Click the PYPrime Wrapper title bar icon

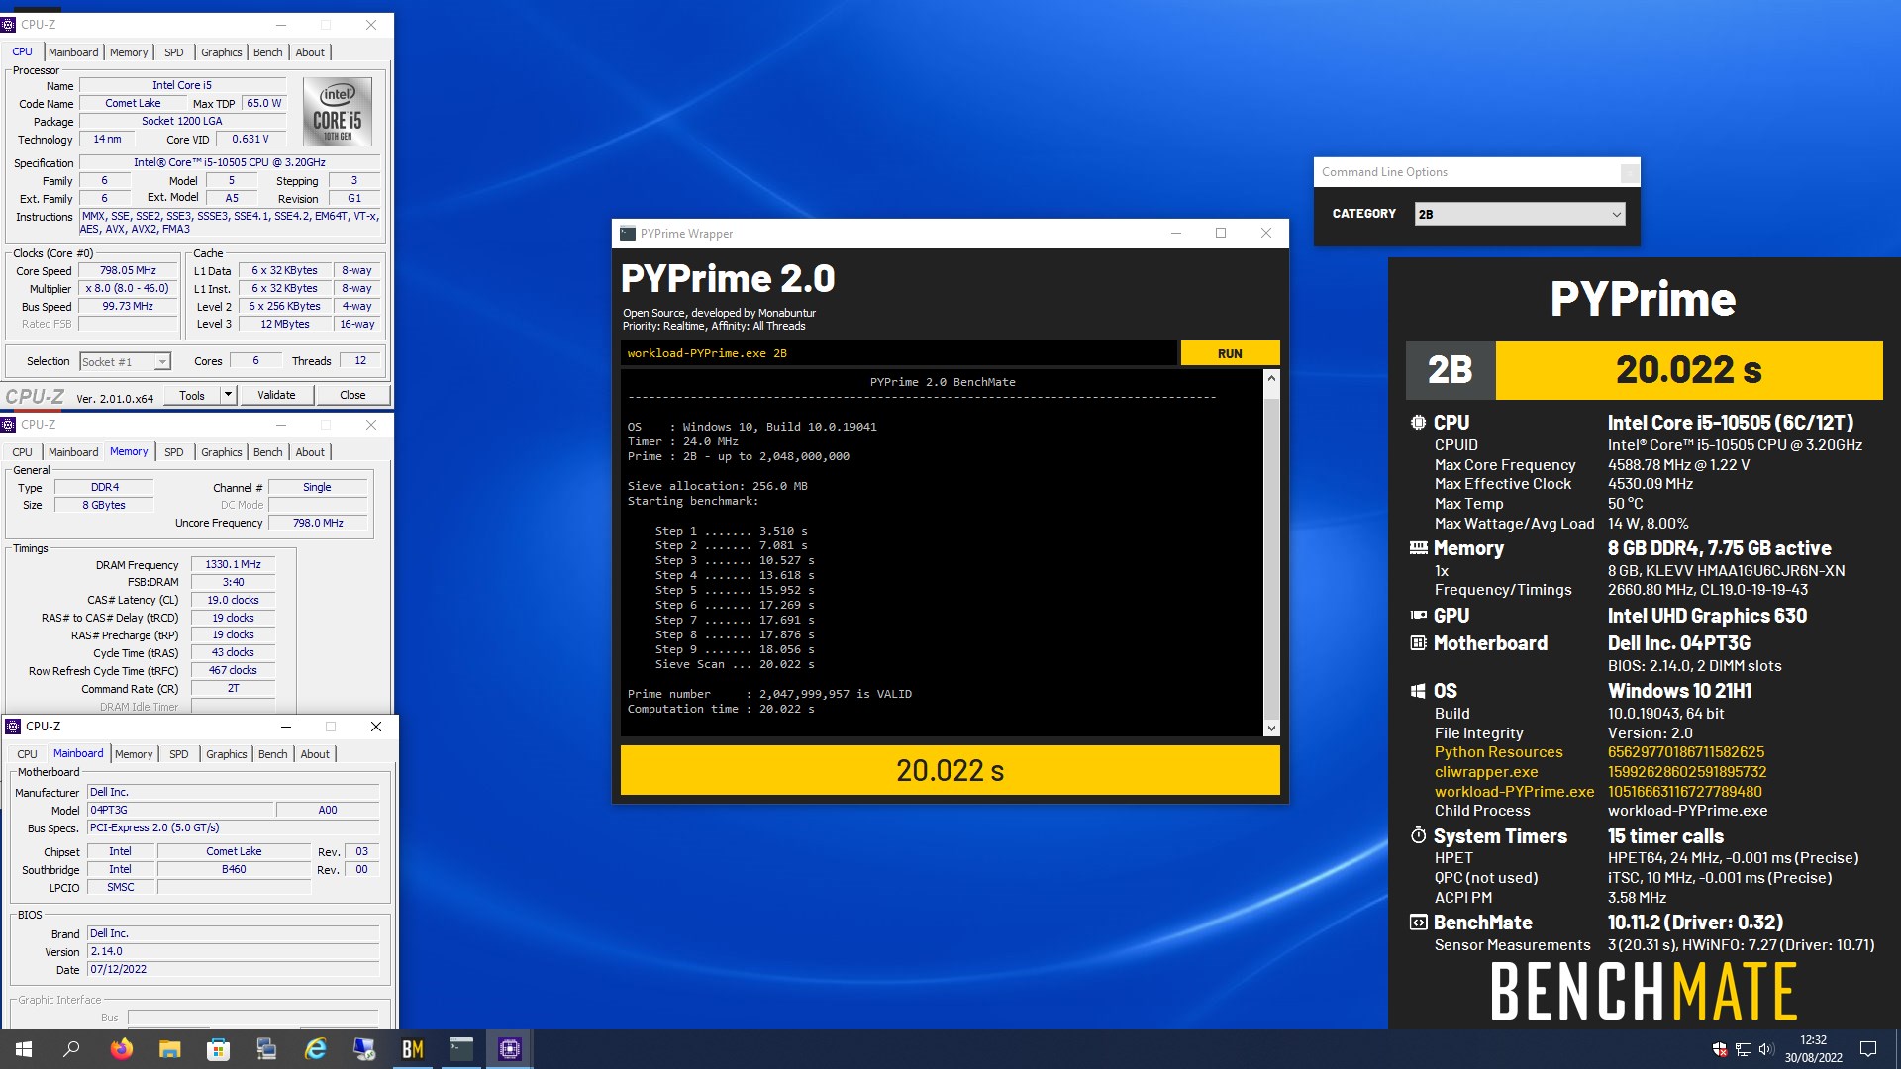tap(628, 234)
